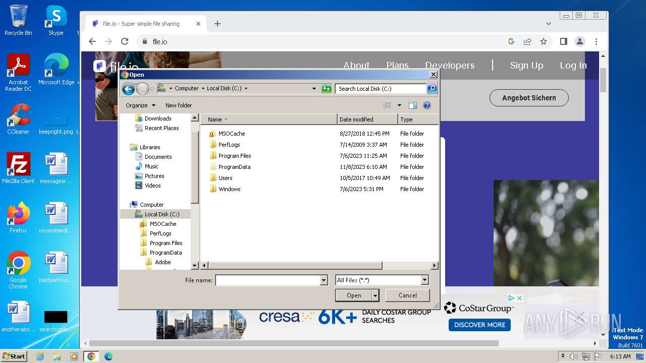
Task: Select the Windows folder in file list
Action: tap(229, 189)
